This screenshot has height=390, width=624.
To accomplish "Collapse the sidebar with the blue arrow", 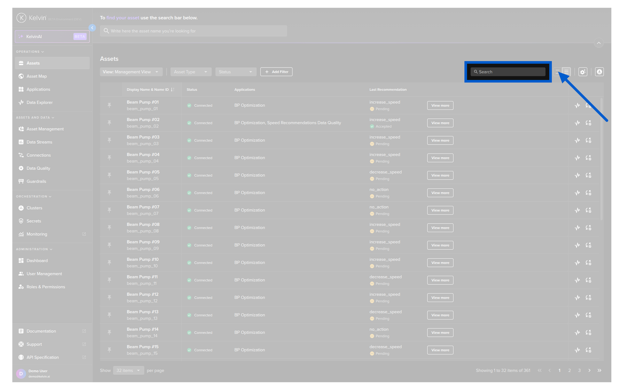I will [92, 28].
